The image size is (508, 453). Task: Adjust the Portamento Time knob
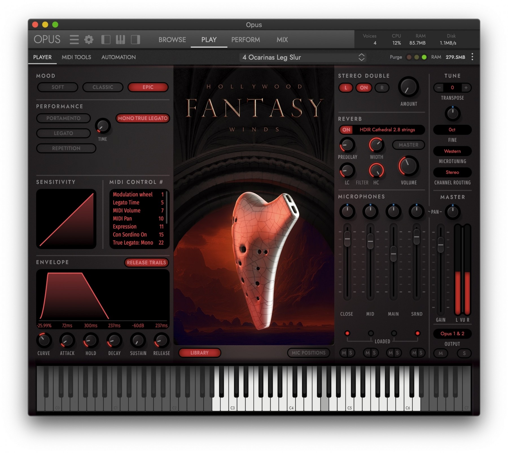[x=102, y=126]
